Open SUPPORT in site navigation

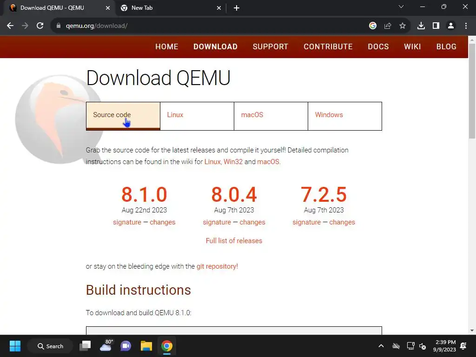pyautogui.click(x=271, y=46)
